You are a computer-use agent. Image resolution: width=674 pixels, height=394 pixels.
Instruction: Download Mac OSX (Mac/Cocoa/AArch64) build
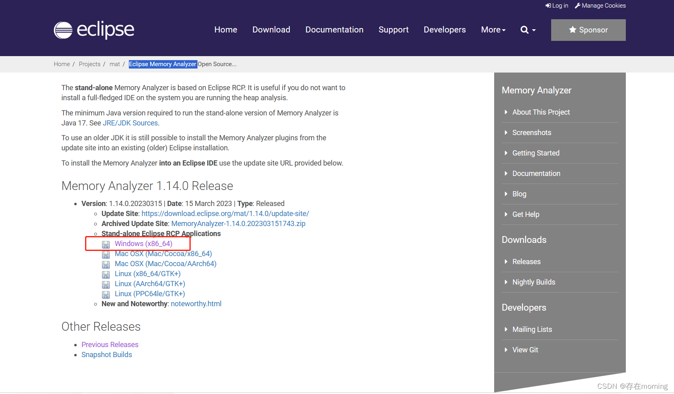point(165,264)
